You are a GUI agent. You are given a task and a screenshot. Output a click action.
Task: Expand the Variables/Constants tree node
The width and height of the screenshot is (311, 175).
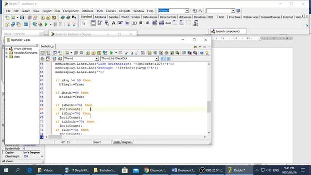(x=6, y=53)
